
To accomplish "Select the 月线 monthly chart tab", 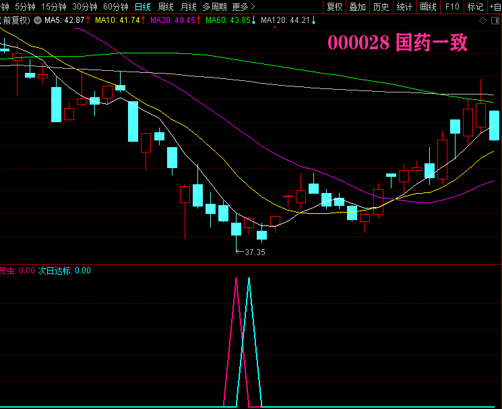I will [x=188, y=7].
